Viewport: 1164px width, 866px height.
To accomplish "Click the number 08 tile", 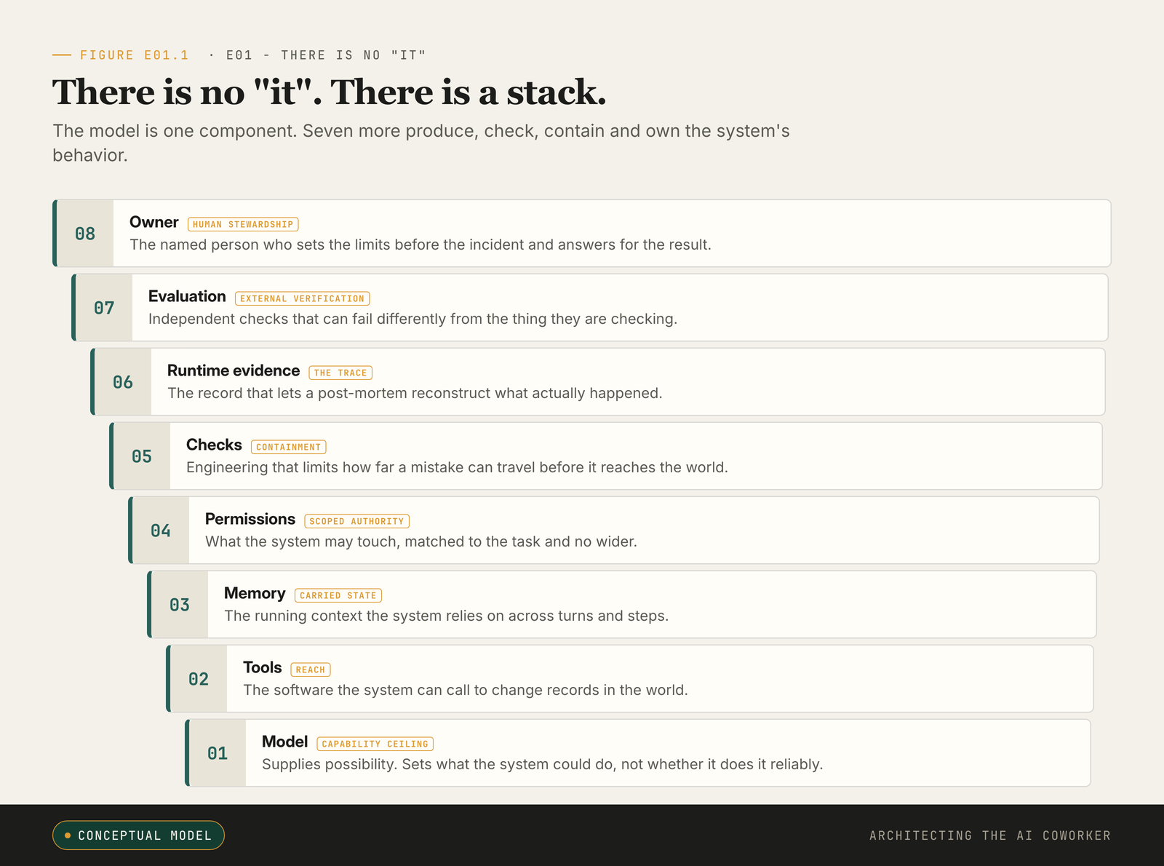I will tap(85, 234).
